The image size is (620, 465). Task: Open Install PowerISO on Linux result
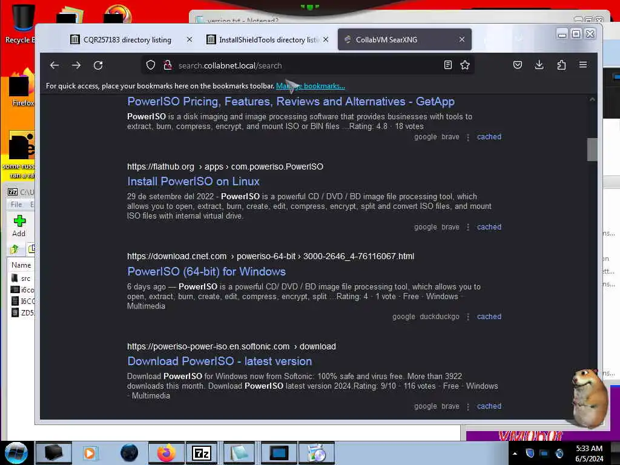(193, 182)
